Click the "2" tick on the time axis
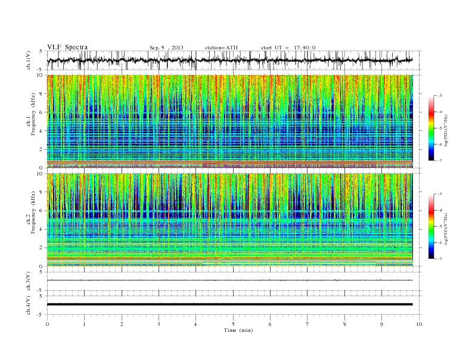Image resolution: width=472 pixels, height=364 pixels. pos(122,324)
